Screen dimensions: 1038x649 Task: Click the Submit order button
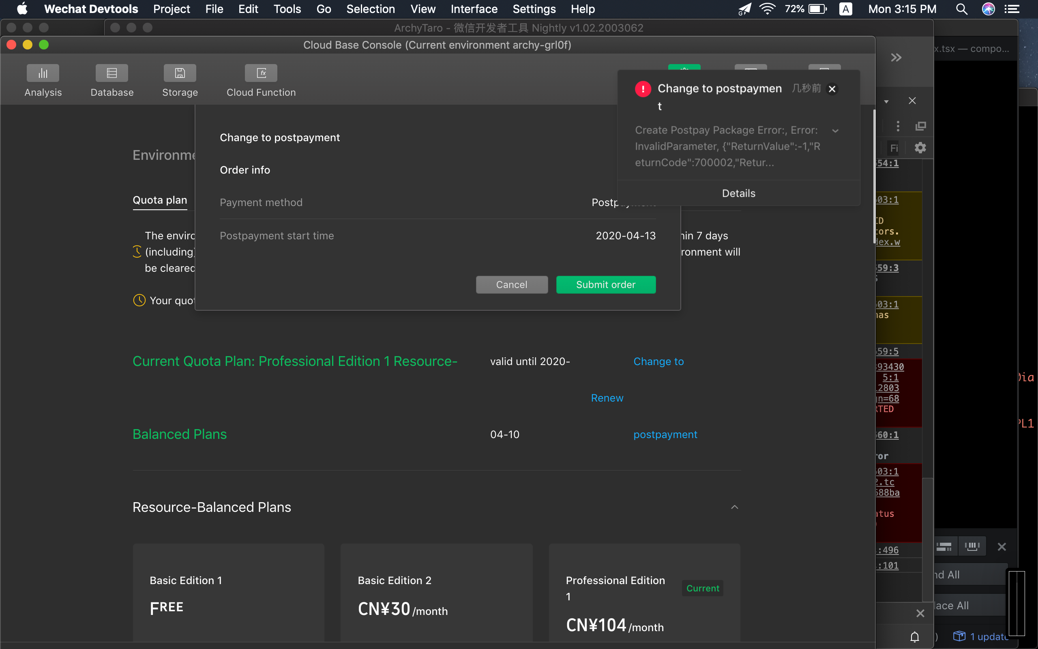click(605, 285)
